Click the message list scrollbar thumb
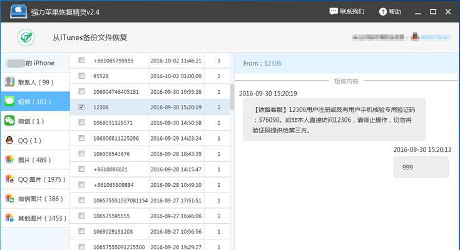Image resolution: width=460 pixels, height=250 pixels. [232, 97]
